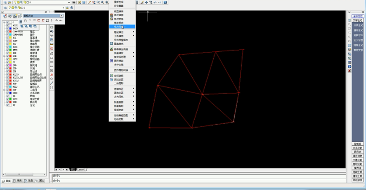The width and height of the screenshot is (366, 190).
Task: Select the diagonal line draw tool icon
Action: pos(52,83)
